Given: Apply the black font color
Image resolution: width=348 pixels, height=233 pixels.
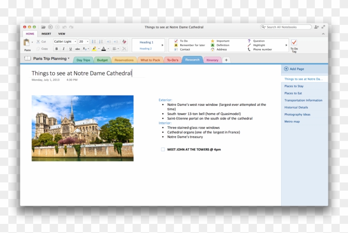Looking at the screenshot, I should (x=104, y=49).
